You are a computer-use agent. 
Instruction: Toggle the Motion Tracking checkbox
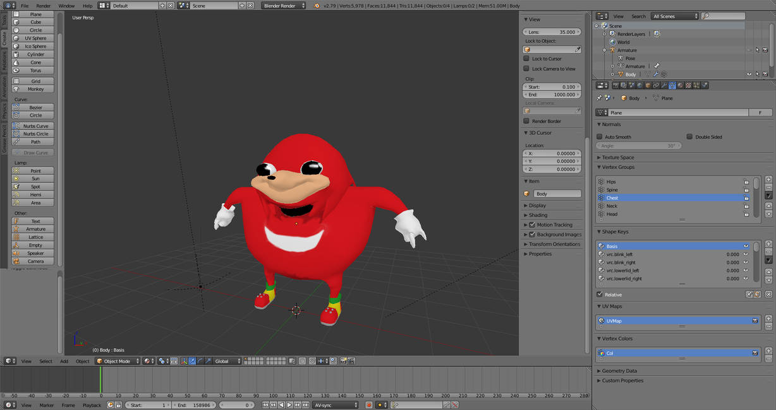[531, 225]
